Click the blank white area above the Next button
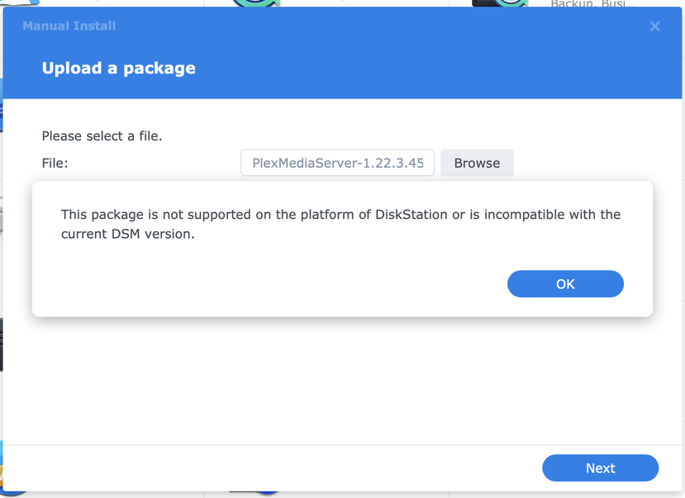This screenshot has height=498, width=685. [331, 388]
